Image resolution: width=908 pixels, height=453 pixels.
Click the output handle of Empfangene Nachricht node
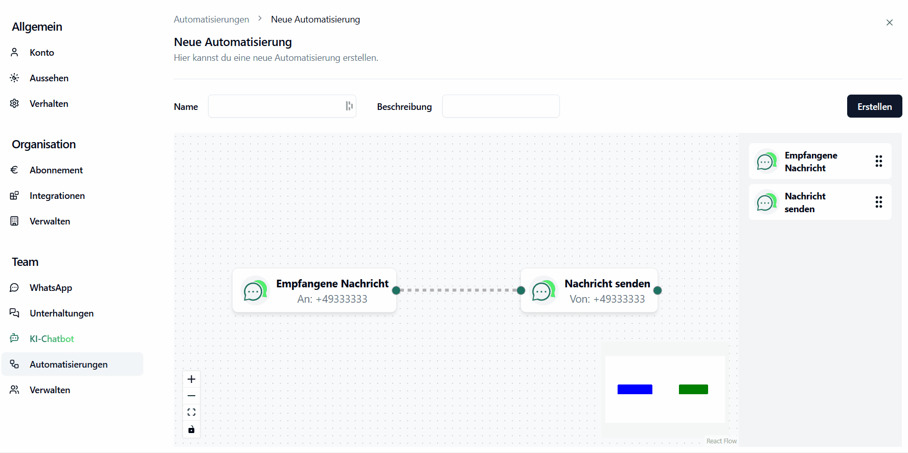click(x=396, y=290)
